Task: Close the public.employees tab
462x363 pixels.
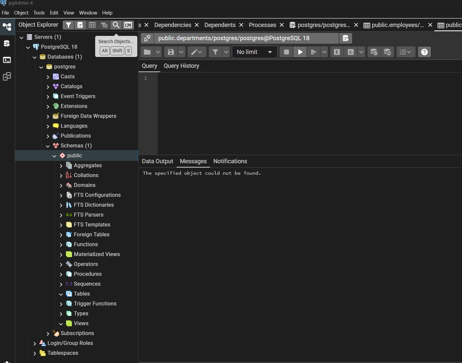Action: point(430,25)
